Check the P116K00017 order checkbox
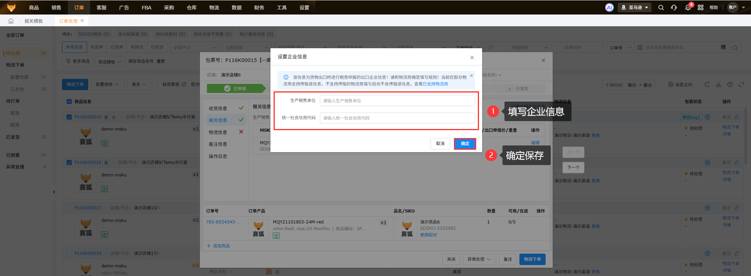This screenshot has height=276, width=751. click(x=69, y=208)
